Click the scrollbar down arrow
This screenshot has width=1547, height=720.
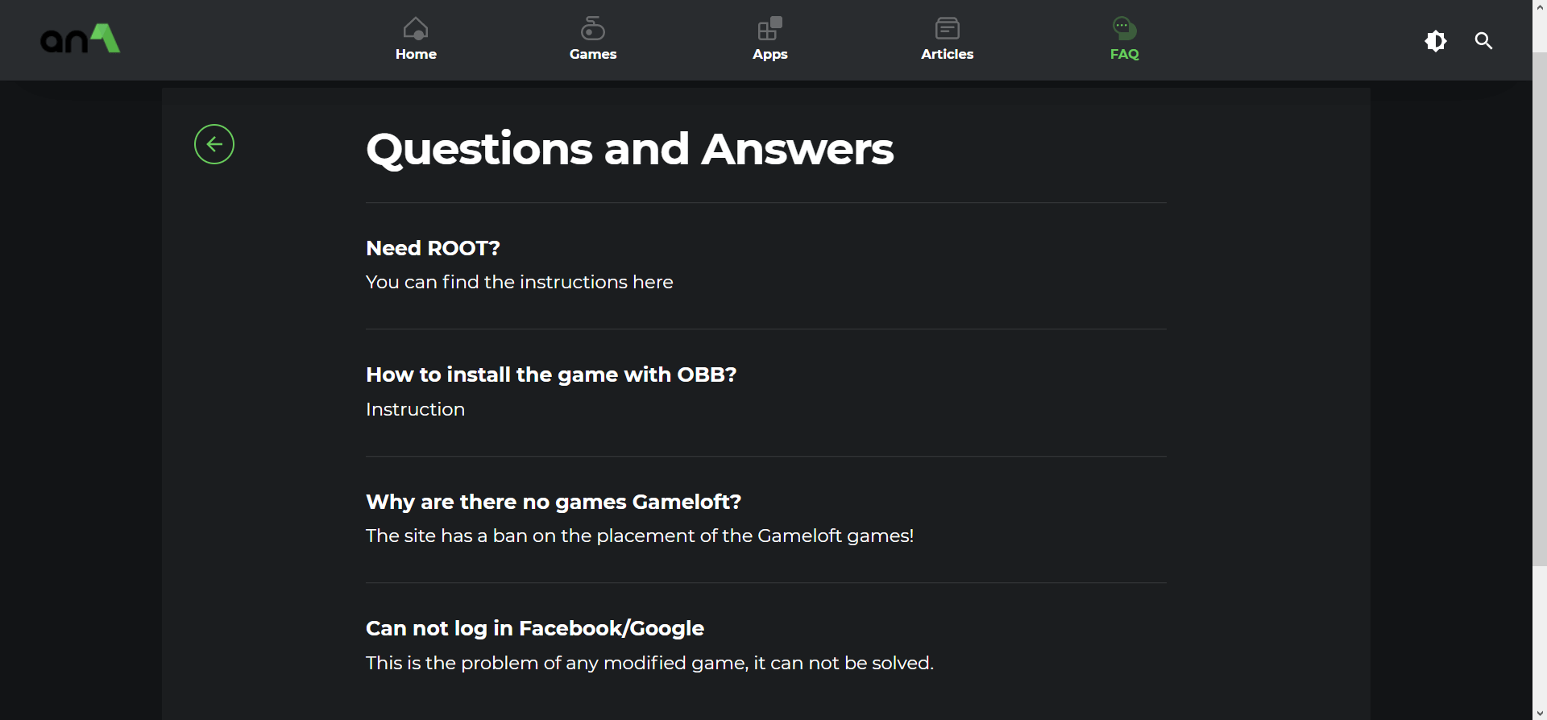[1540, 713]
